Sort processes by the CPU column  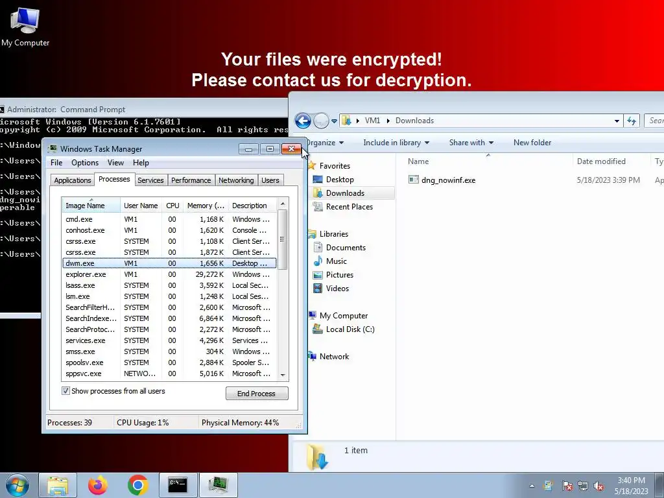[x=172, y=206]
